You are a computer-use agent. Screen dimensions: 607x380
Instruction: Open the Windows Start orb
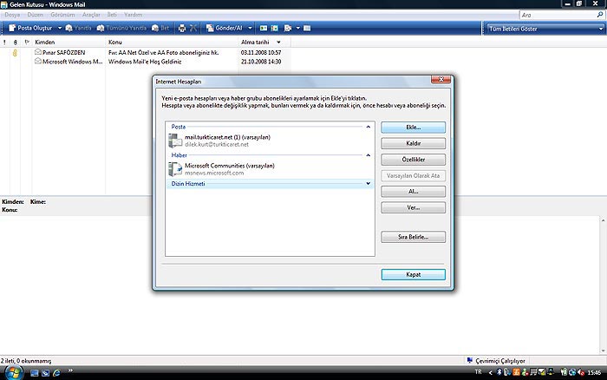pyautogui.click(x=13, y=373)
